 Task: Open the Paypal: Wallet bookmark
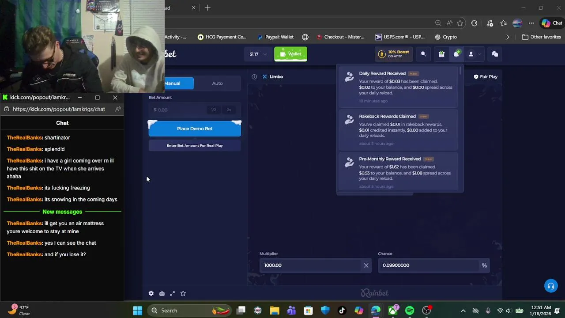pyautogui.click(x=275, y=37)
